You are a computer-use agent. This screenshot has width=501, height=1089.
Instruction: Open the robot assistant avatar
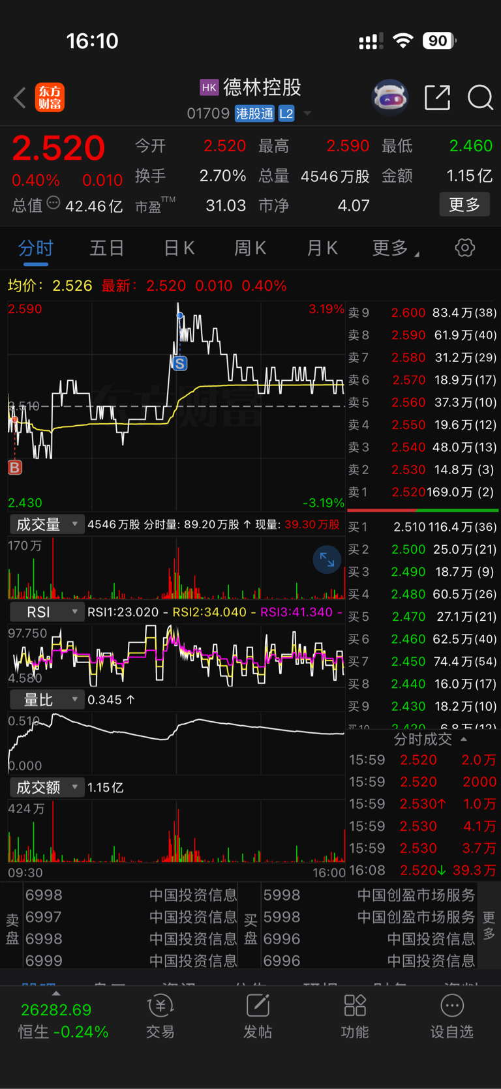pos(389,98)
